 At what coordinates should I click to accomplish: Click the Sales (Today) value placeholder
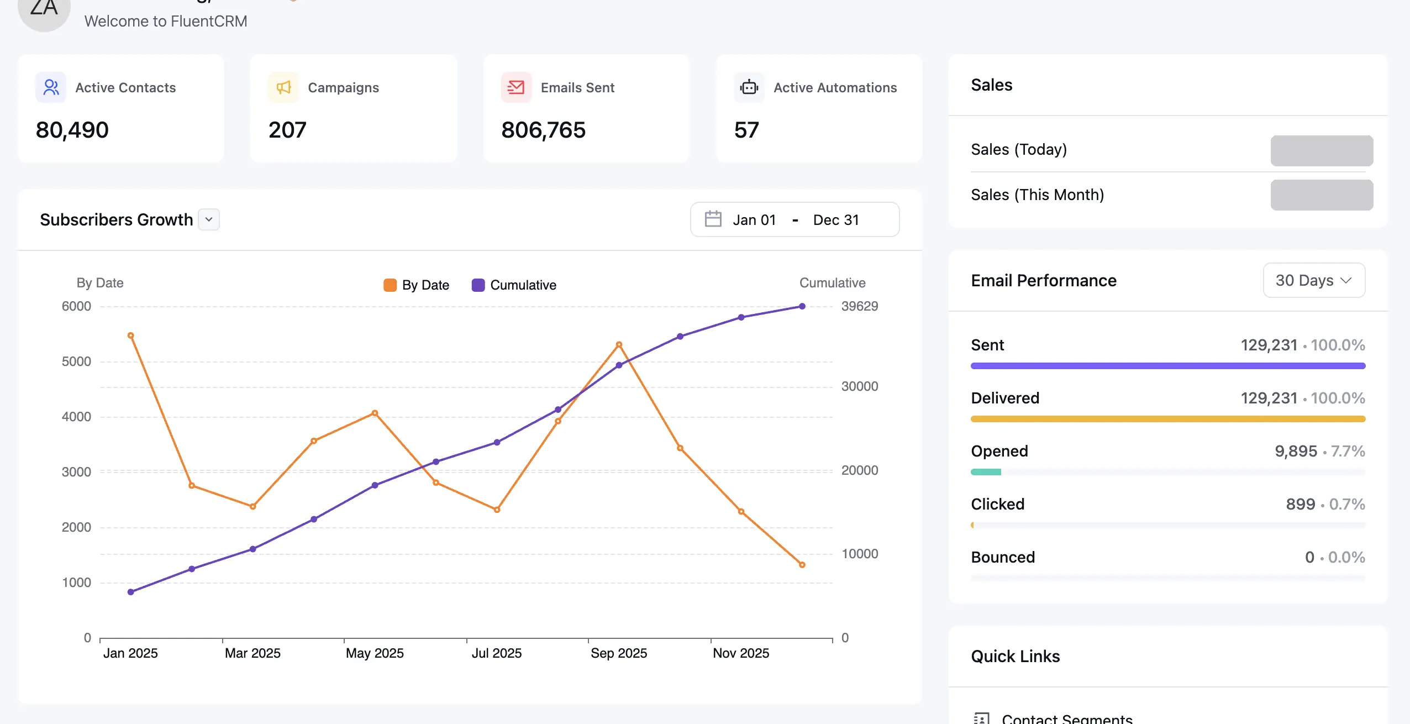tap(1322, 150)
